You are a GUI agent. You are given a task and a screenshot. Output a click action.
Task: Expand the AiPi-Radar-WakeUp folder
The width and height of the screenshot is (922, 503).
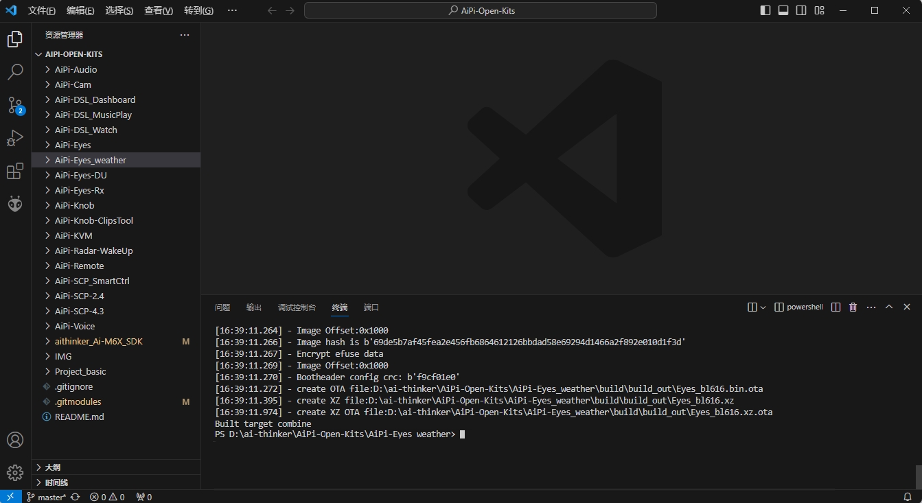pos(116,250)
